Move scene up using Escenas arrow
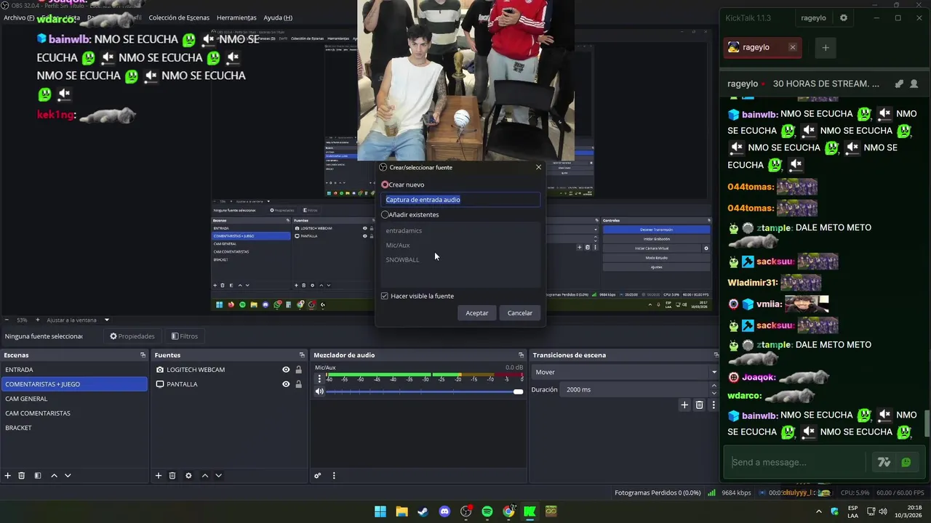Screen dimensions: 931x523 pos(54,476)
